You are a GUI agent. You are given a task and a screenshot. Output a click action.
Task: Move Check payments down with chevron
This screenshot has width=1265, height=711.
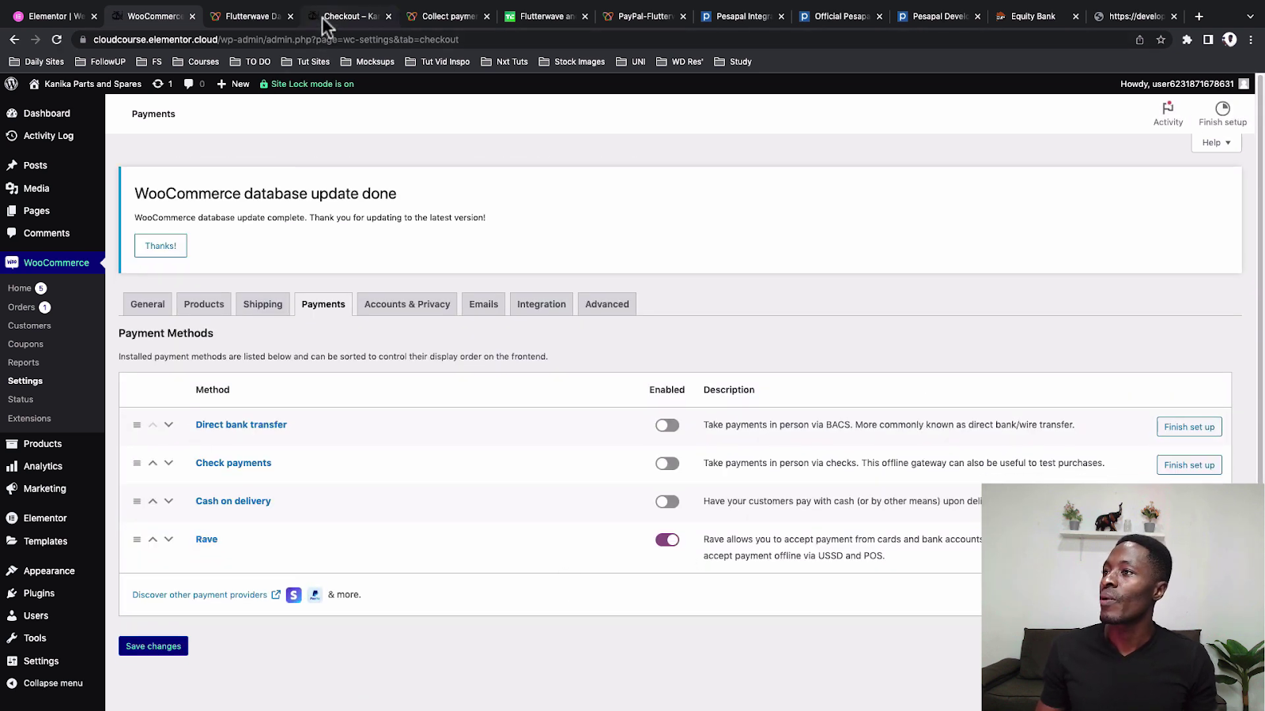pos(168,463)
